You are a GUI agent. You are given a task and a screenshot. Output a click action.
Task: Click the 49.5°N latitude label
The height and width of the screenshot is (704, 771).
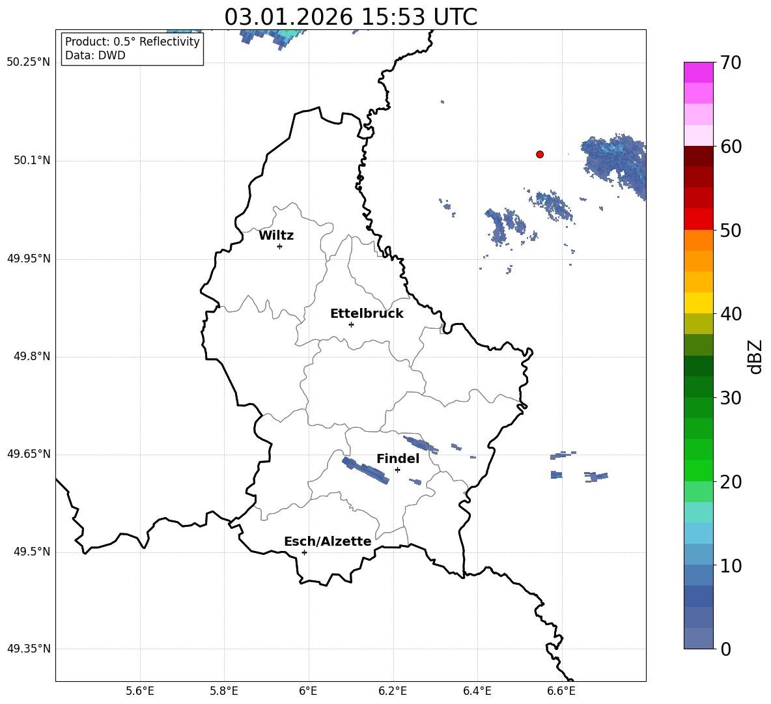(32, 552)
